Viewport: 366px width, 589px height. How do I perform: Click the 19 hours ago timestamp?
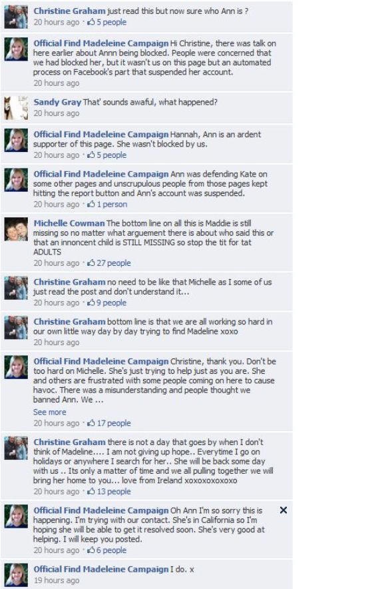click(x=57, y=580)
